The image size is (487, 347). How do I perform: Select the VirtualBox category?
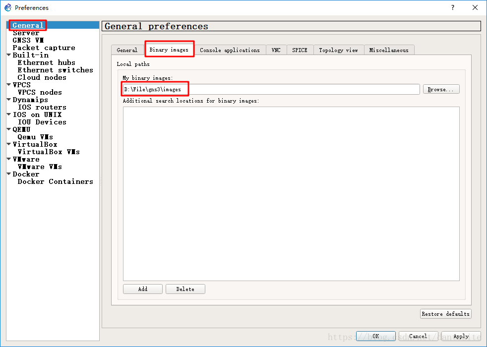pos(35,145)
